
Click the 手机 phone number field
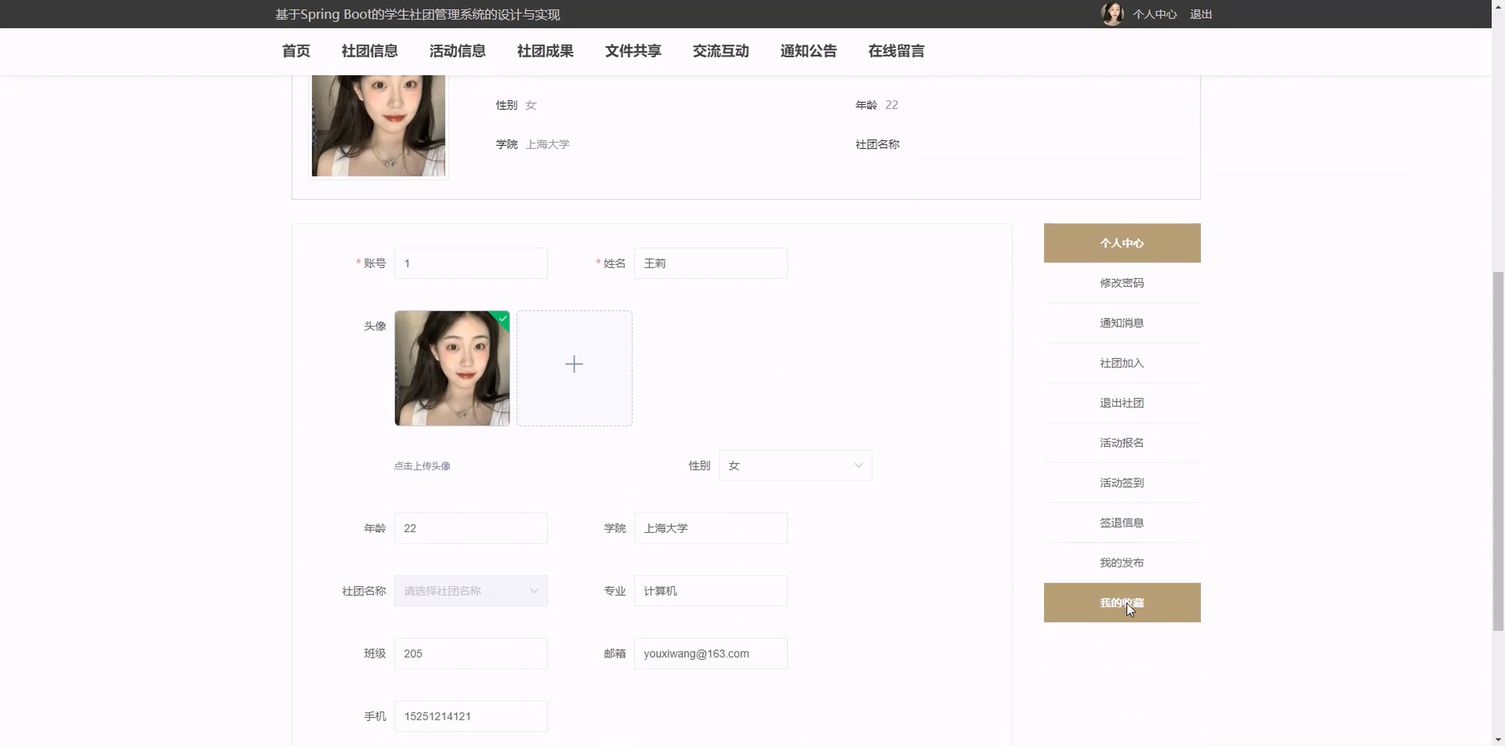470,716
